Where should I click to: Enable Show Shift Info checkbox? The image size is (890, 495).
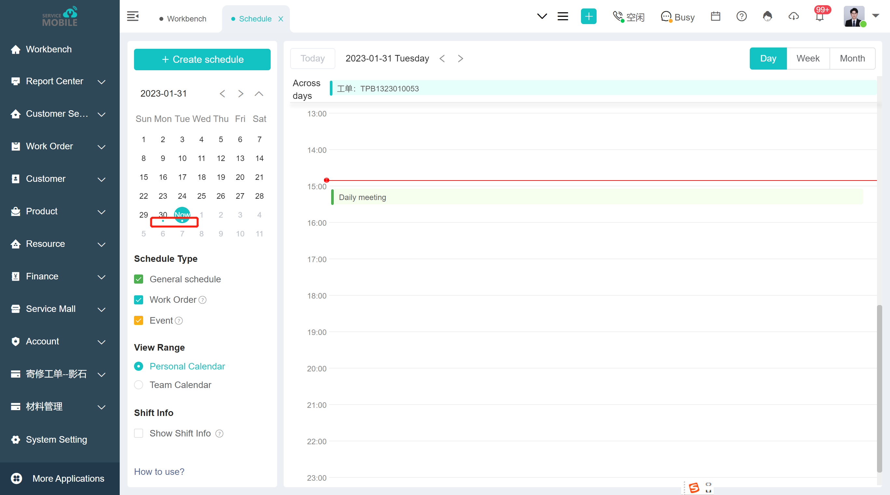139,433
